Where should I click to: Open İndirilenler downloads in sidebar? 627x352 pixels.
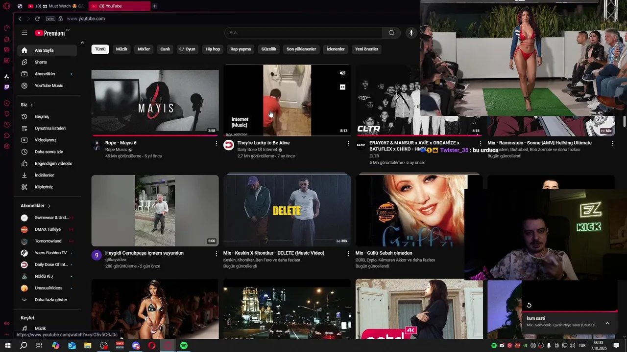click(47, 175)
